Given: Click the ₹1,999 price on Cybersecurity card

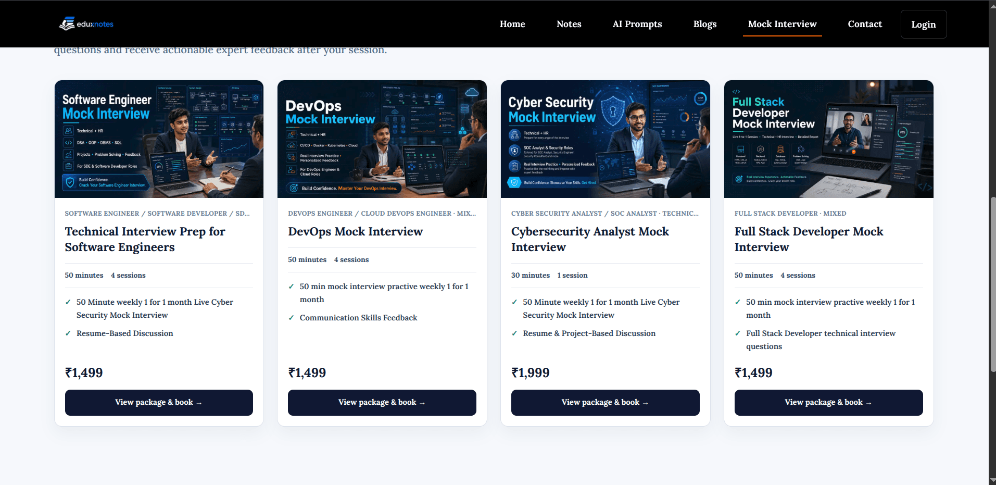Looking at the screenshot, I should [531, 372].
